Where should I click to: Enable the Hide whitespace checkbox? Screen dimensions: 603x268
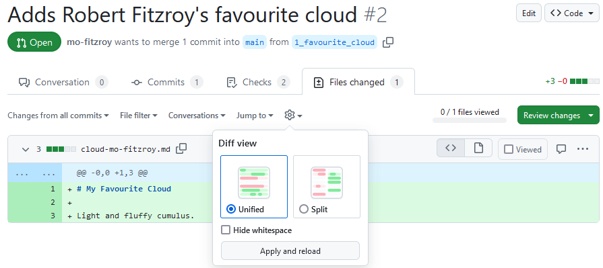pos(226,230)
